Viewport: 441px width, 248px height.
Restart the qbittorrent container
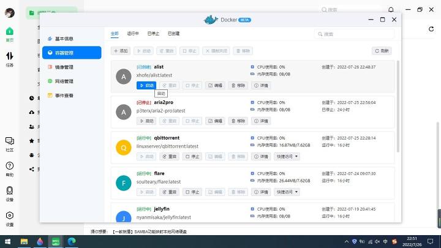click(x=169, y=156)
